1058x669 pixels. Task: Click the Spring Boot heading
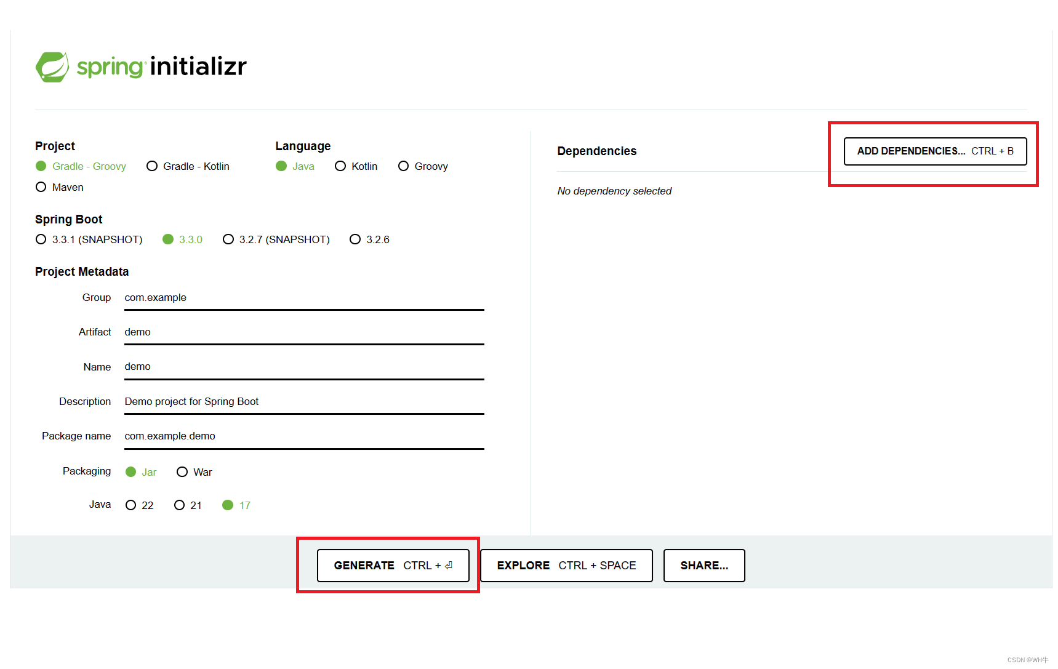[68, 220]
